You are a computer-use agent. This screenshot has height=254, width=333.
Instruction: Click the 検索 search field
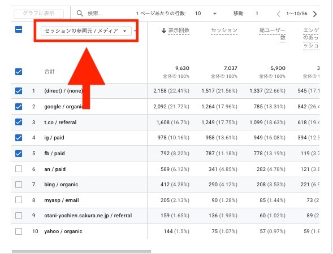pyautogui.click(x=95, y=14)
